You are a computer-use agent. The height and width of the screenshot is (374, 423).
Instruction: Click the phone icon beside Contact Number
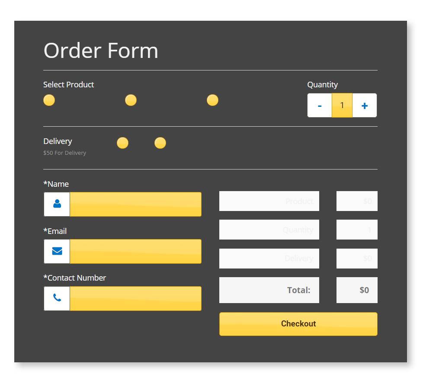[56, 298]
